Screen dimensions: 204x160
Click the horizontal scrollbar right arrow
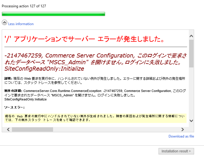182,129
